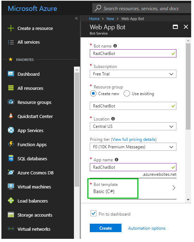Open the Dashboard icon in the sidebar
The width and height of the screenshot is (194, 242).
11,74
